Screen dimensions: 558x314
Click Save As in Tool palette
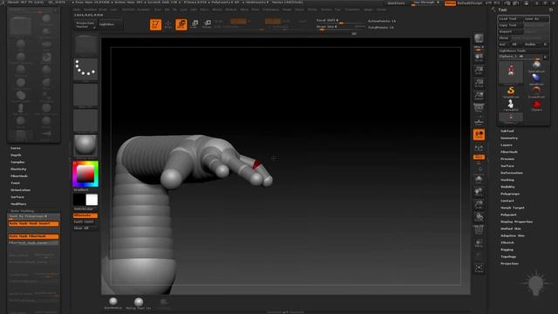tap(536, 18)
